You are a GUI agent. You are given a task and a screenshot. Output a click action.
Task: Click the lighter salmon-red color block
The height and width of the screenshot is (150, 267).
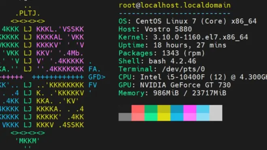pyautogui.click(x=138, y=117)
